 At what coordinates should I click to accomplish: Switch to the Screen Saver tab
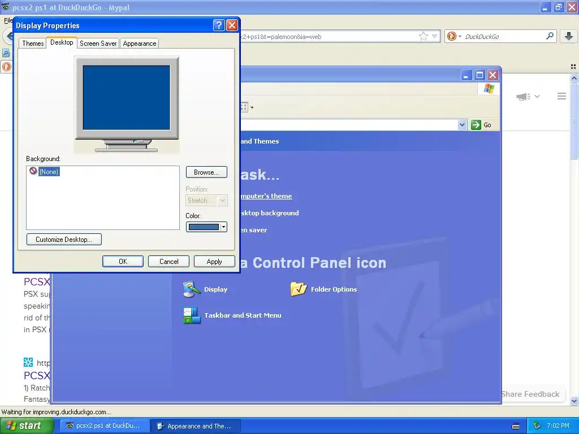point(98,44)
